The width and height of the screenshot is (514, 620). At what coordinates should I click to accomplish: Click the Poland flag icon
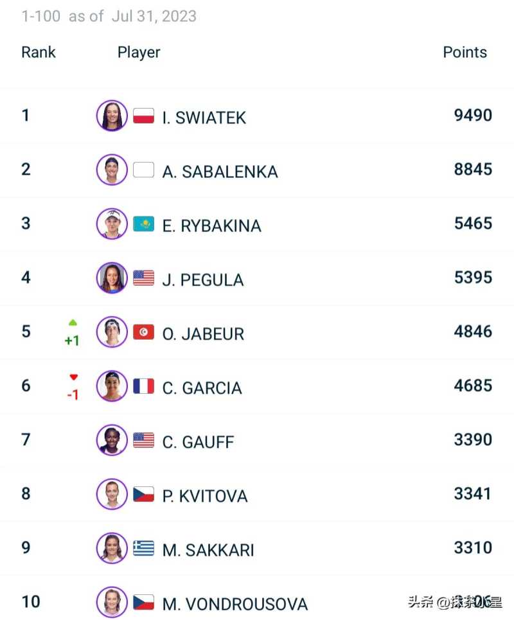pyautogui.click(x=143, y=116)
